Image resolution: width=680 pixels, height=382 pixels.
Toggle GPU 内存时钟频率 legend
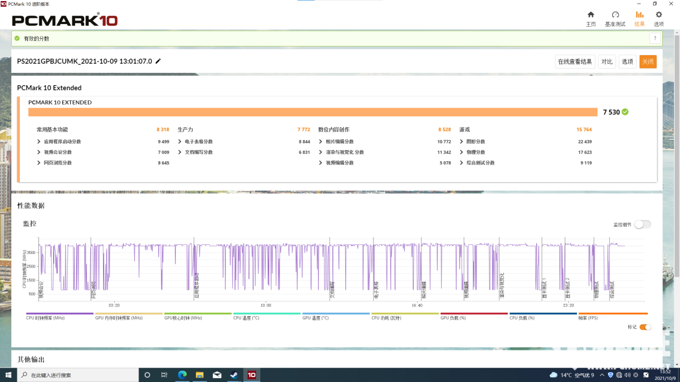(128, 316)
